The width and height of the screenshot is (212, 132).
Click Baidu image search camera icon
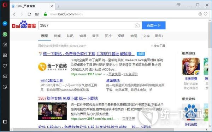(x=137, y=25)
